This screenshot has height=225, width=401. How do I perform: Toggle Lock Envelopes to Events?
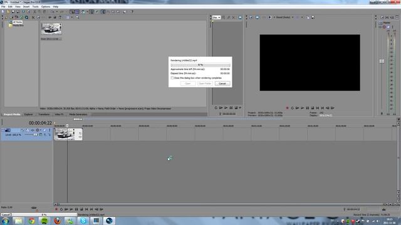[x=91, y=12]
